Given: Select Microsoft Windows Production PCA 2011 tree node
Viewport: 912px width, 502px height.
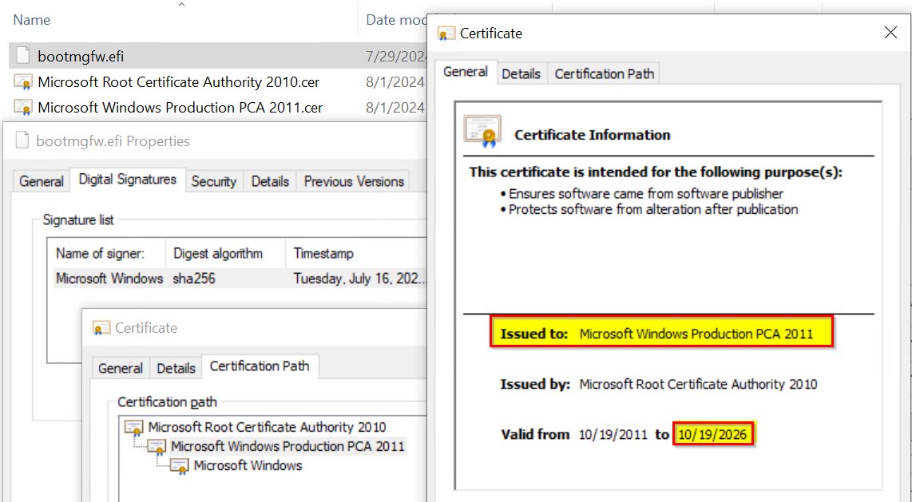Looking at the screenshot, I should (287, 446).
